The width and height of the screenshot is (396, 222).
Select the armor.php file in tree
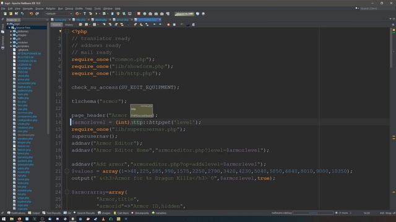pos(24,80)
